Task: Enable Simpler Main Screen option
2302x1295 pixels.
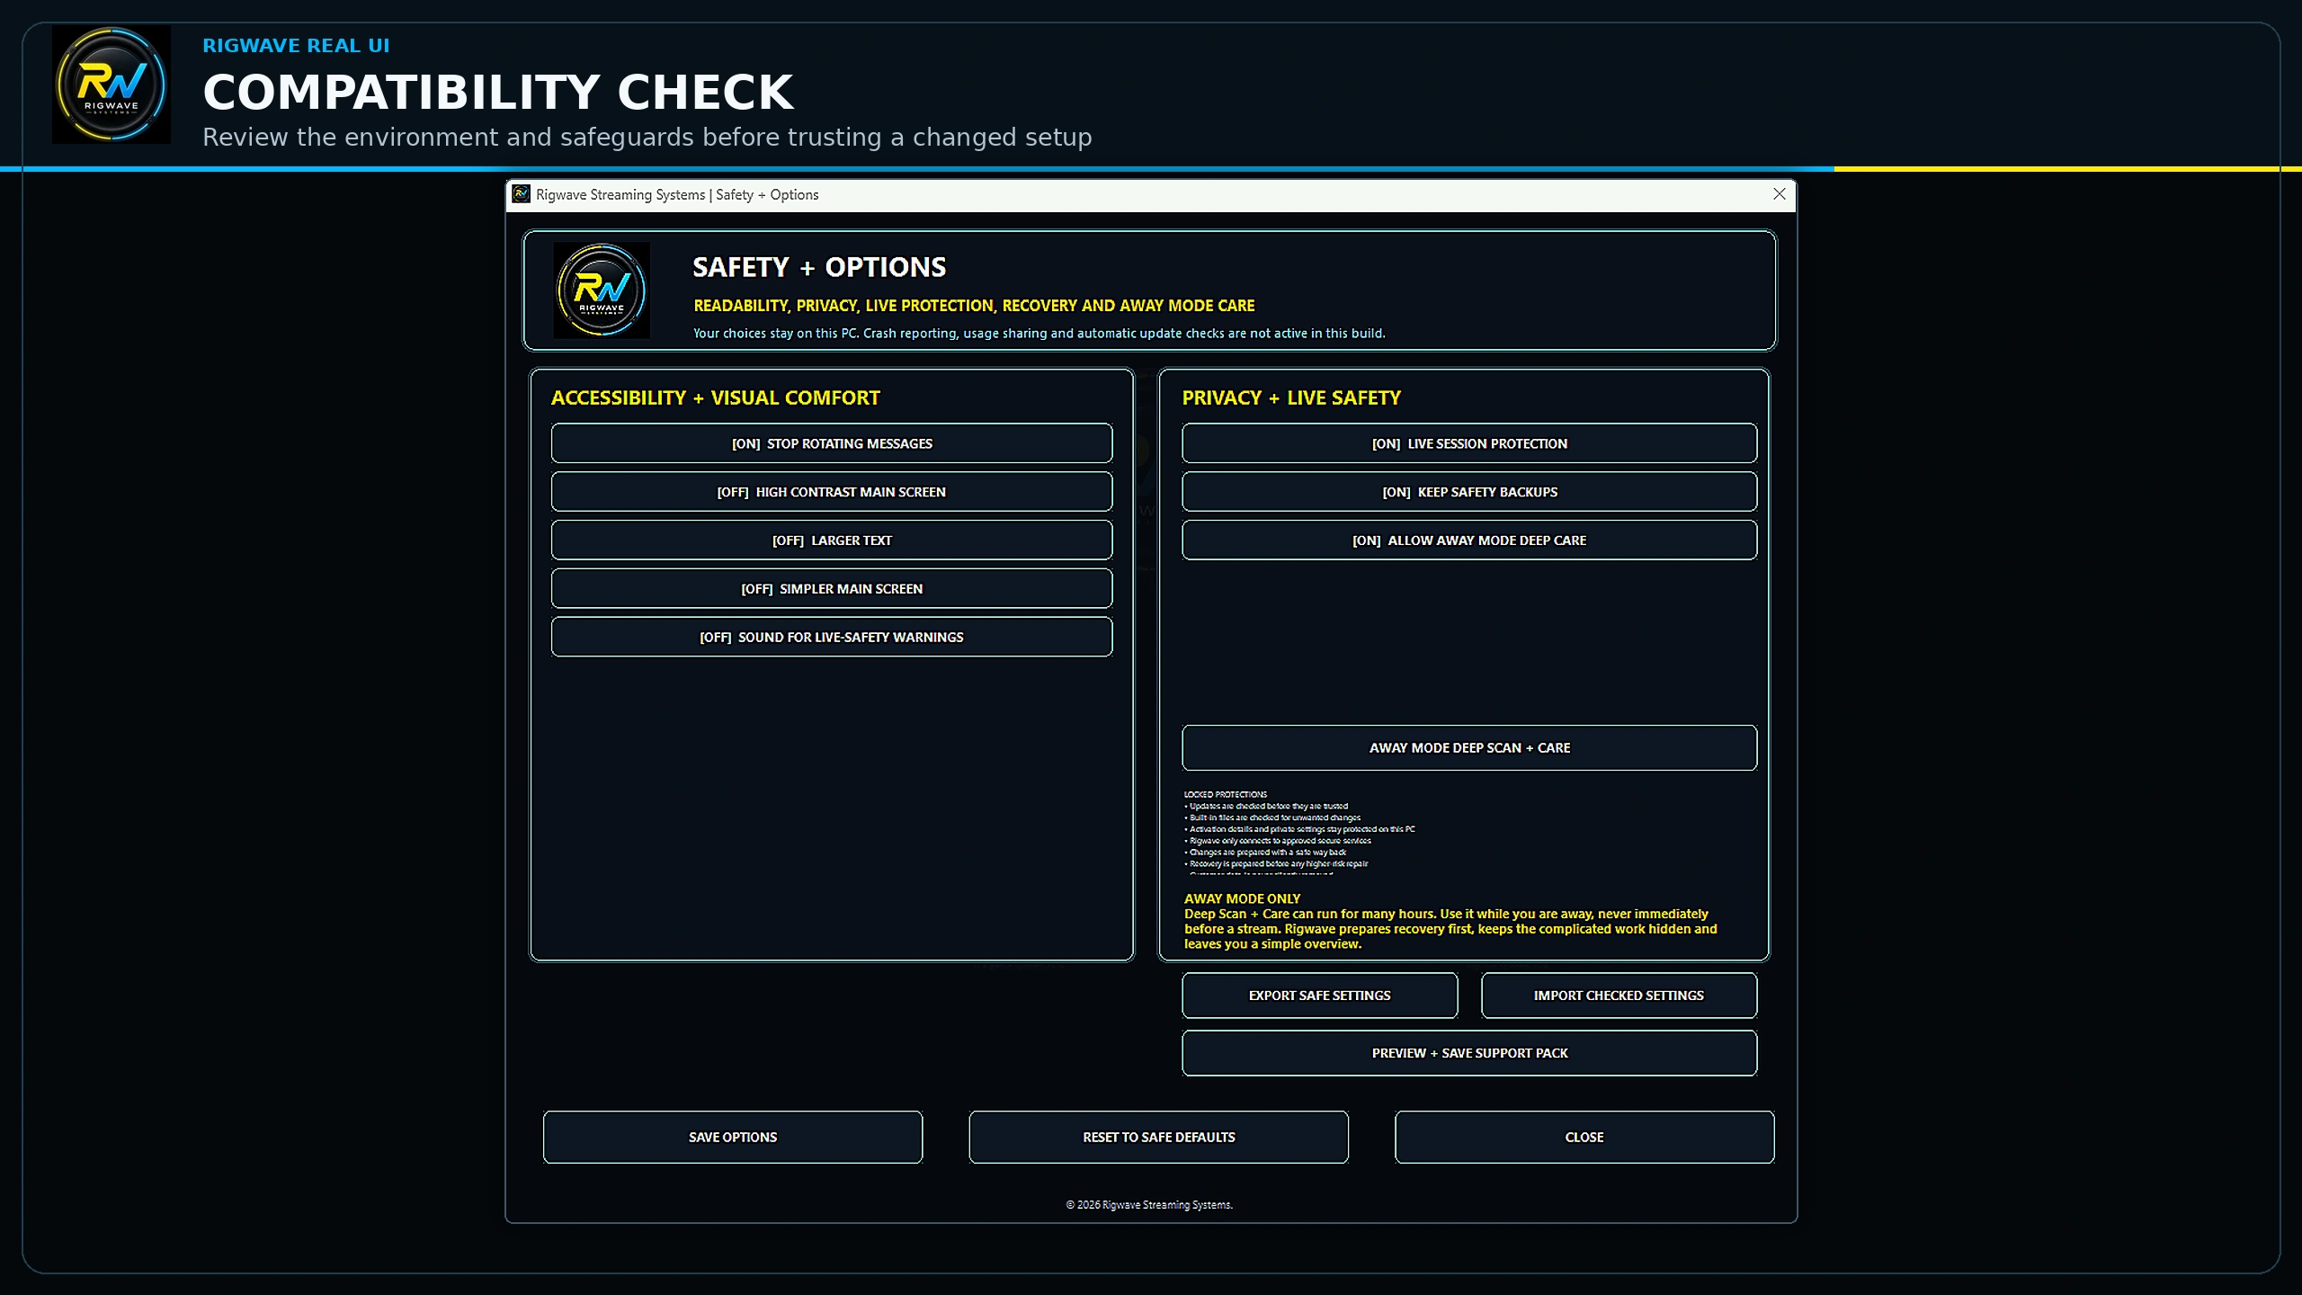Action: (x=832, y=589)
